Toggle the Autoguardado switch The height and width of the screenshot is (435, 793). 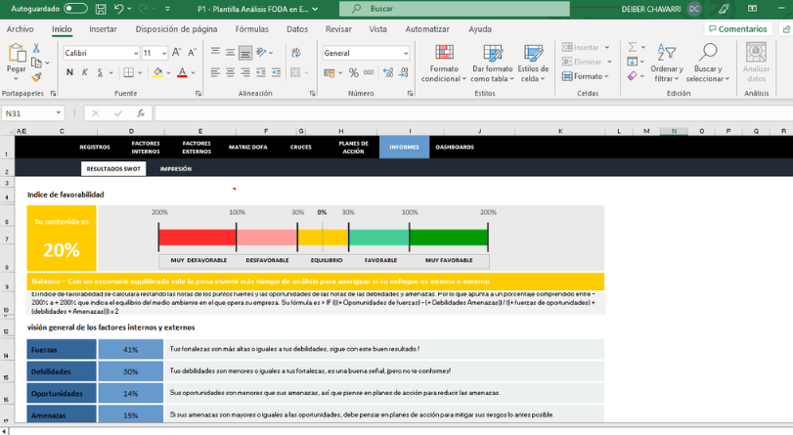[x=75, y=9]
